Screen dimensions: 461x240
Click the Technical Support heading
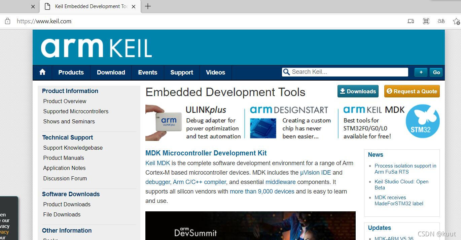pyautogui.click(x=68, y=138)
